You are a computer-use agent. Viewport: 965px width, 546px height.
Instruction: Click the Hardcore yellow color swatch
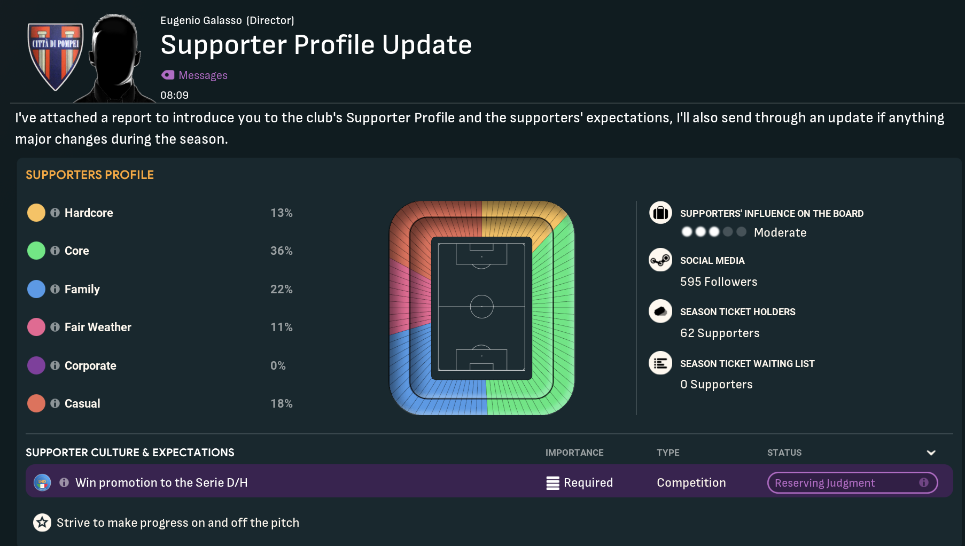tap(36, 213)
